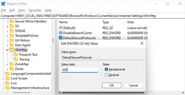185x95 pixels.
Task: Click the Passport Test folder icon
Action: [x=16, y=55]
